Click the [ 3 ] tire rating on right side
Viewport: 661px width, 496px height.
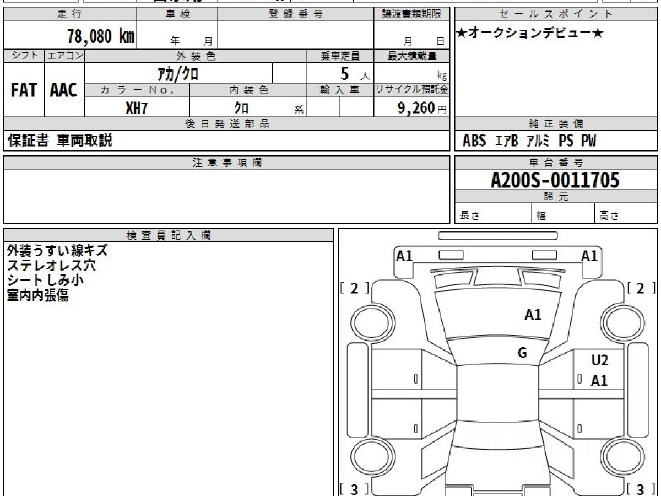pos(641,489)
